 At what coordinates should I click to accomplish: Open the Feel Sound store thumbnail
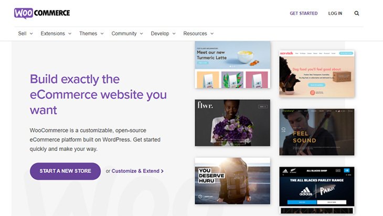(317, 132)
